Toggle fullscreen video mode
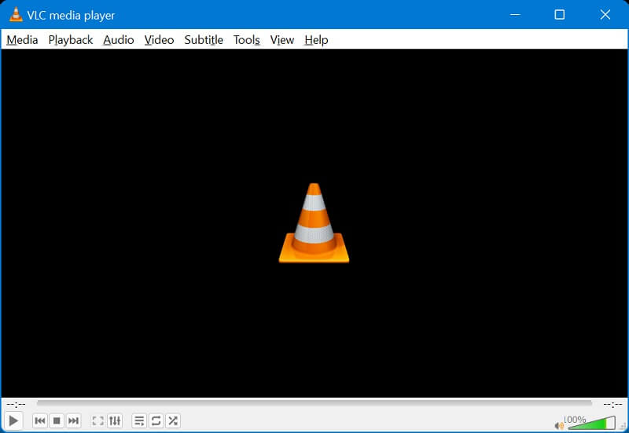The height and width of the screenshot is (433, 629). (x=97, y=420)
